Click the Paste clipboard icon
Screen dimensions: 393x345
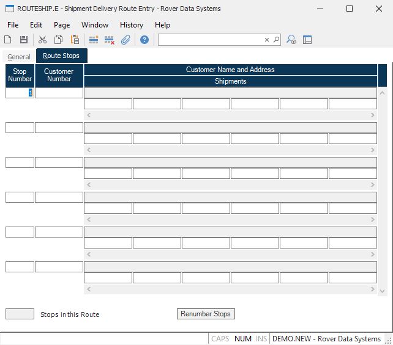(75, 40)
